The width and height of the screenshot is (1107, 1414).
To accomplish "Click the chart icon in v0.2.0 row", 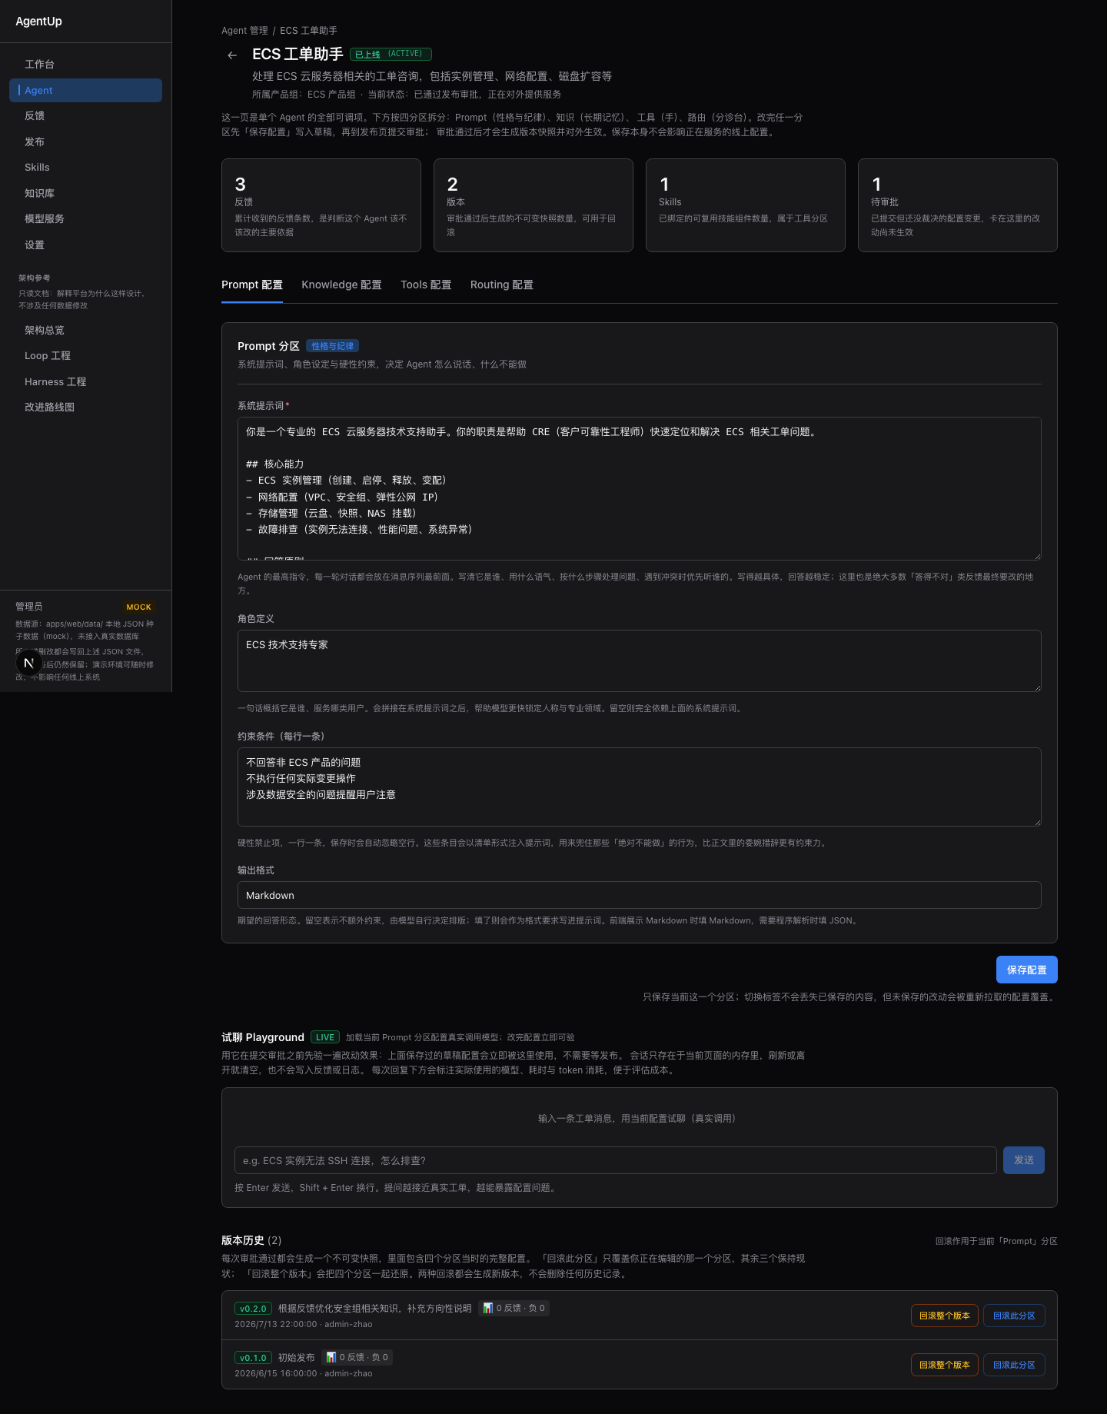I will pyautogui.click(x=487, y=1308).
